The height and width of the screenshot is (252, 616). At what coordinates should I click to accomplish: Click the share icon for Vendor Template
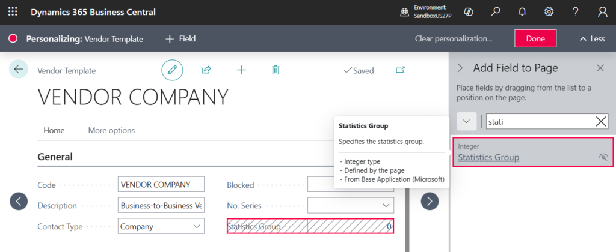click(206, 70)
